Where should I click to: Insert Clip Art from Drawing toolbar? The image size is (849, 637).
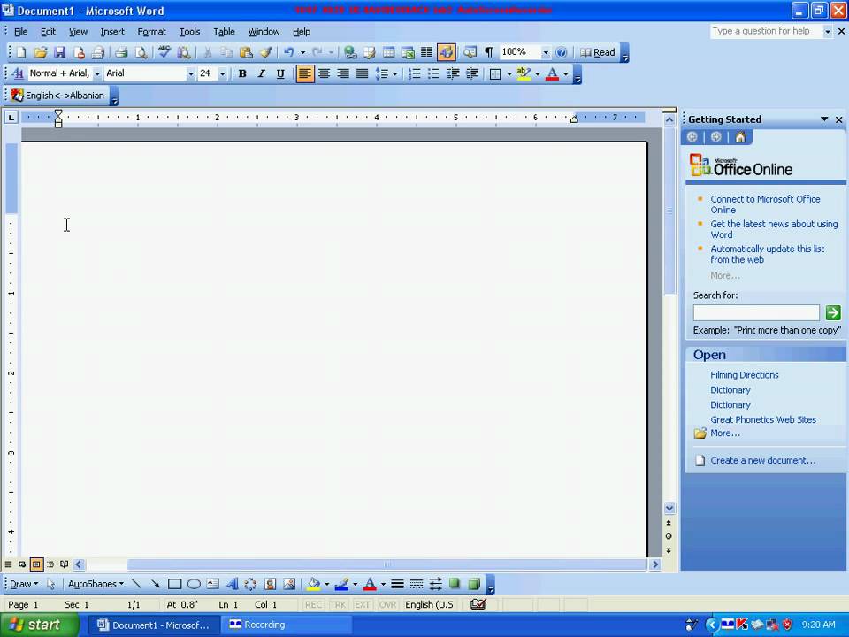[x=270, y=584]
